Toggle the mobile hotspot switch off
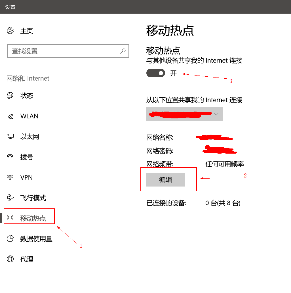Image resolution: width=291 pixels, height=293 pixels. pos(155,73)
